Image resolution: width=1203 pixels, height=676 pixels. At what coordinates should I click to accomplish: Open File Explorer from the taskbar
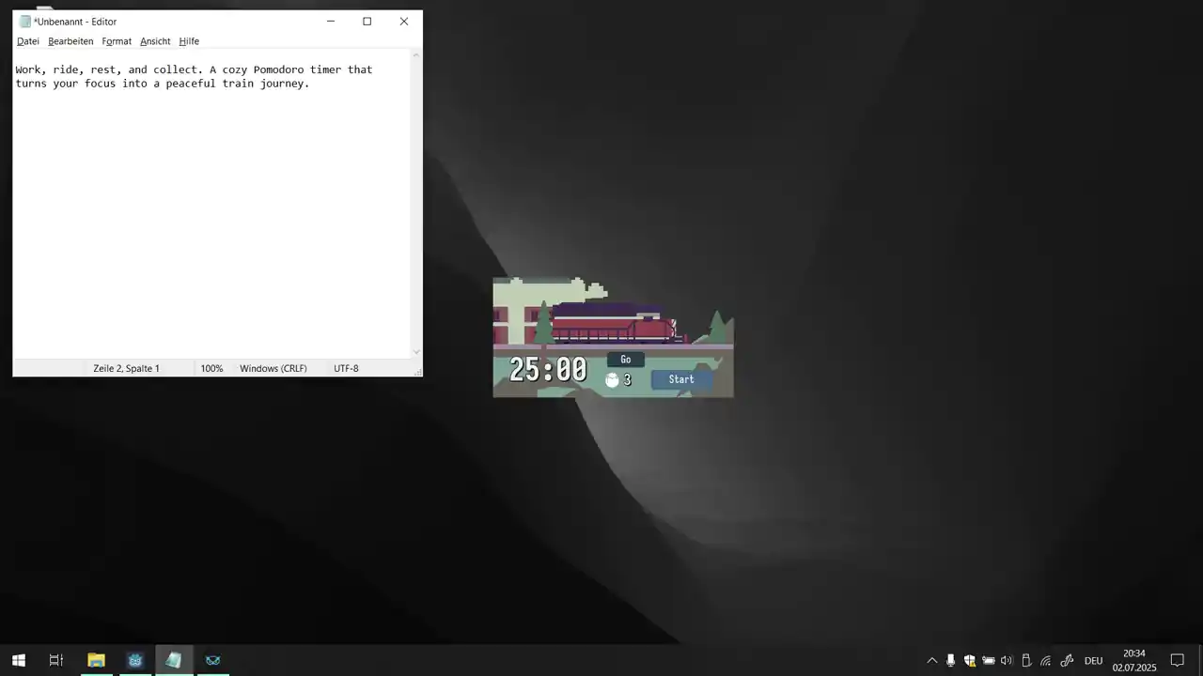pyautogui.click(x=96, y=660)
